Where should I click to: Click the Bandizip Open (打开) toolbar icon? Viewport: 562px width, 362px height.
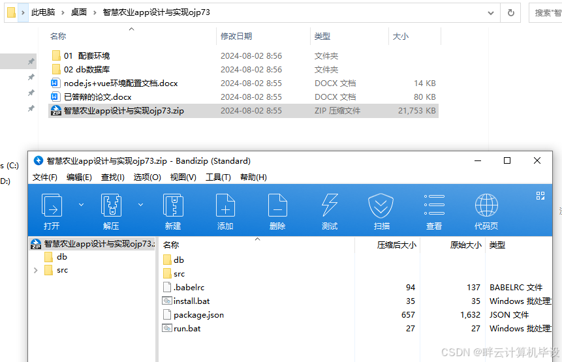point(52,205)
